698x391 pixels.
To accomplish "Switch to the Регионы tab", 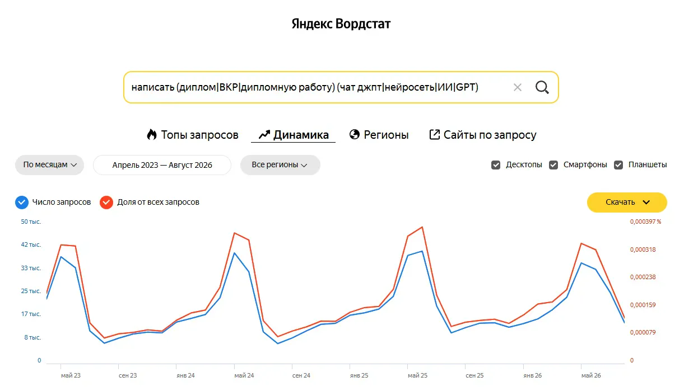I will pyautogui.click(x=379, y=135).
